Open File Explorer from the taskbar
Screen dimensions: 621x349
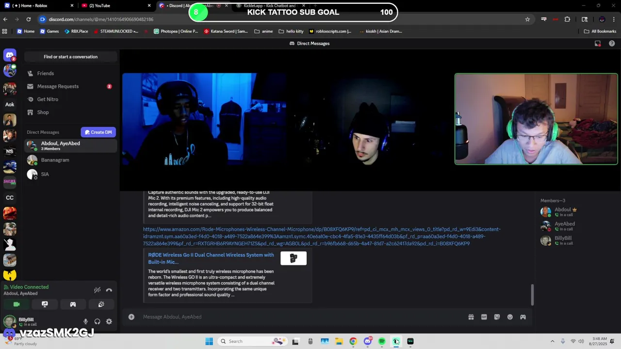tap(339, 341)
